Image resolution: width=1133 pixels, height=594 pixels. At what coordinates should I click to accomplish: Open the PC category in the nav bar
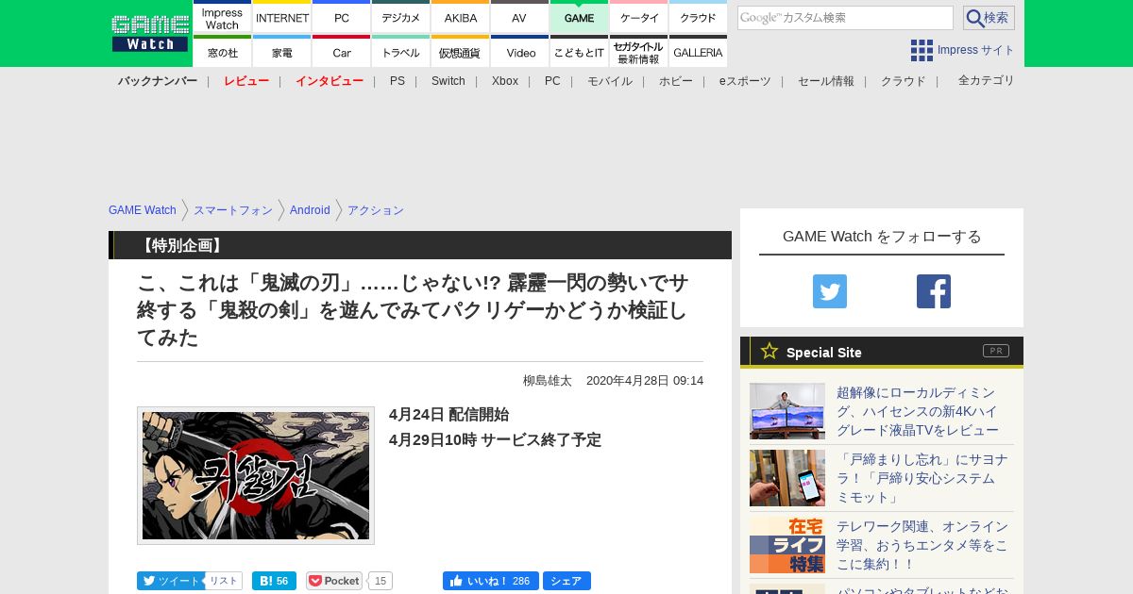coord(552,81)
